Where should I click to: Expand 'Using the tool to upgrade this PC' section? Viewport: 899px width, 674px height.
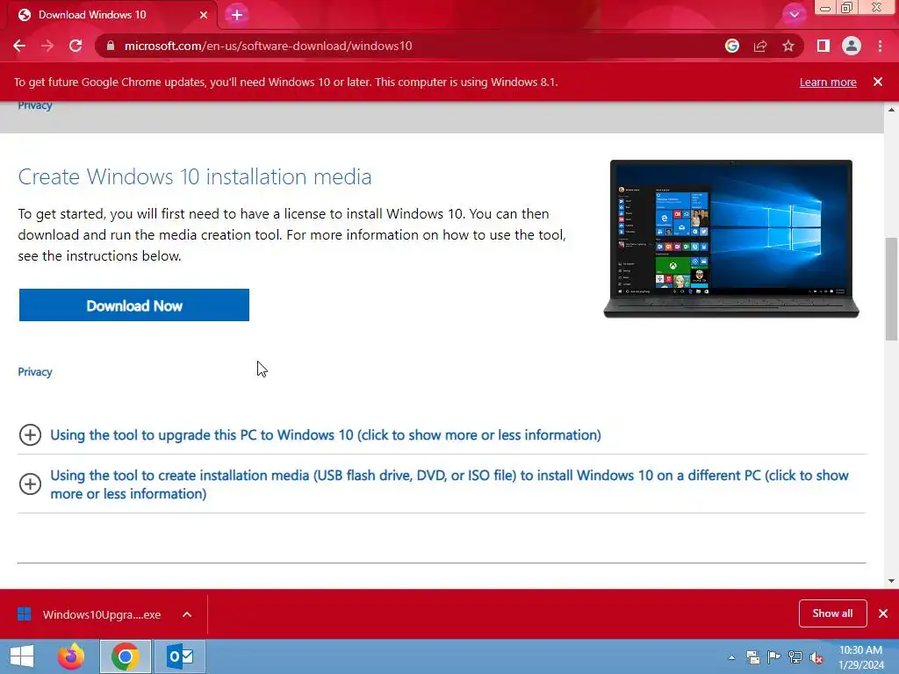point(325,435)
